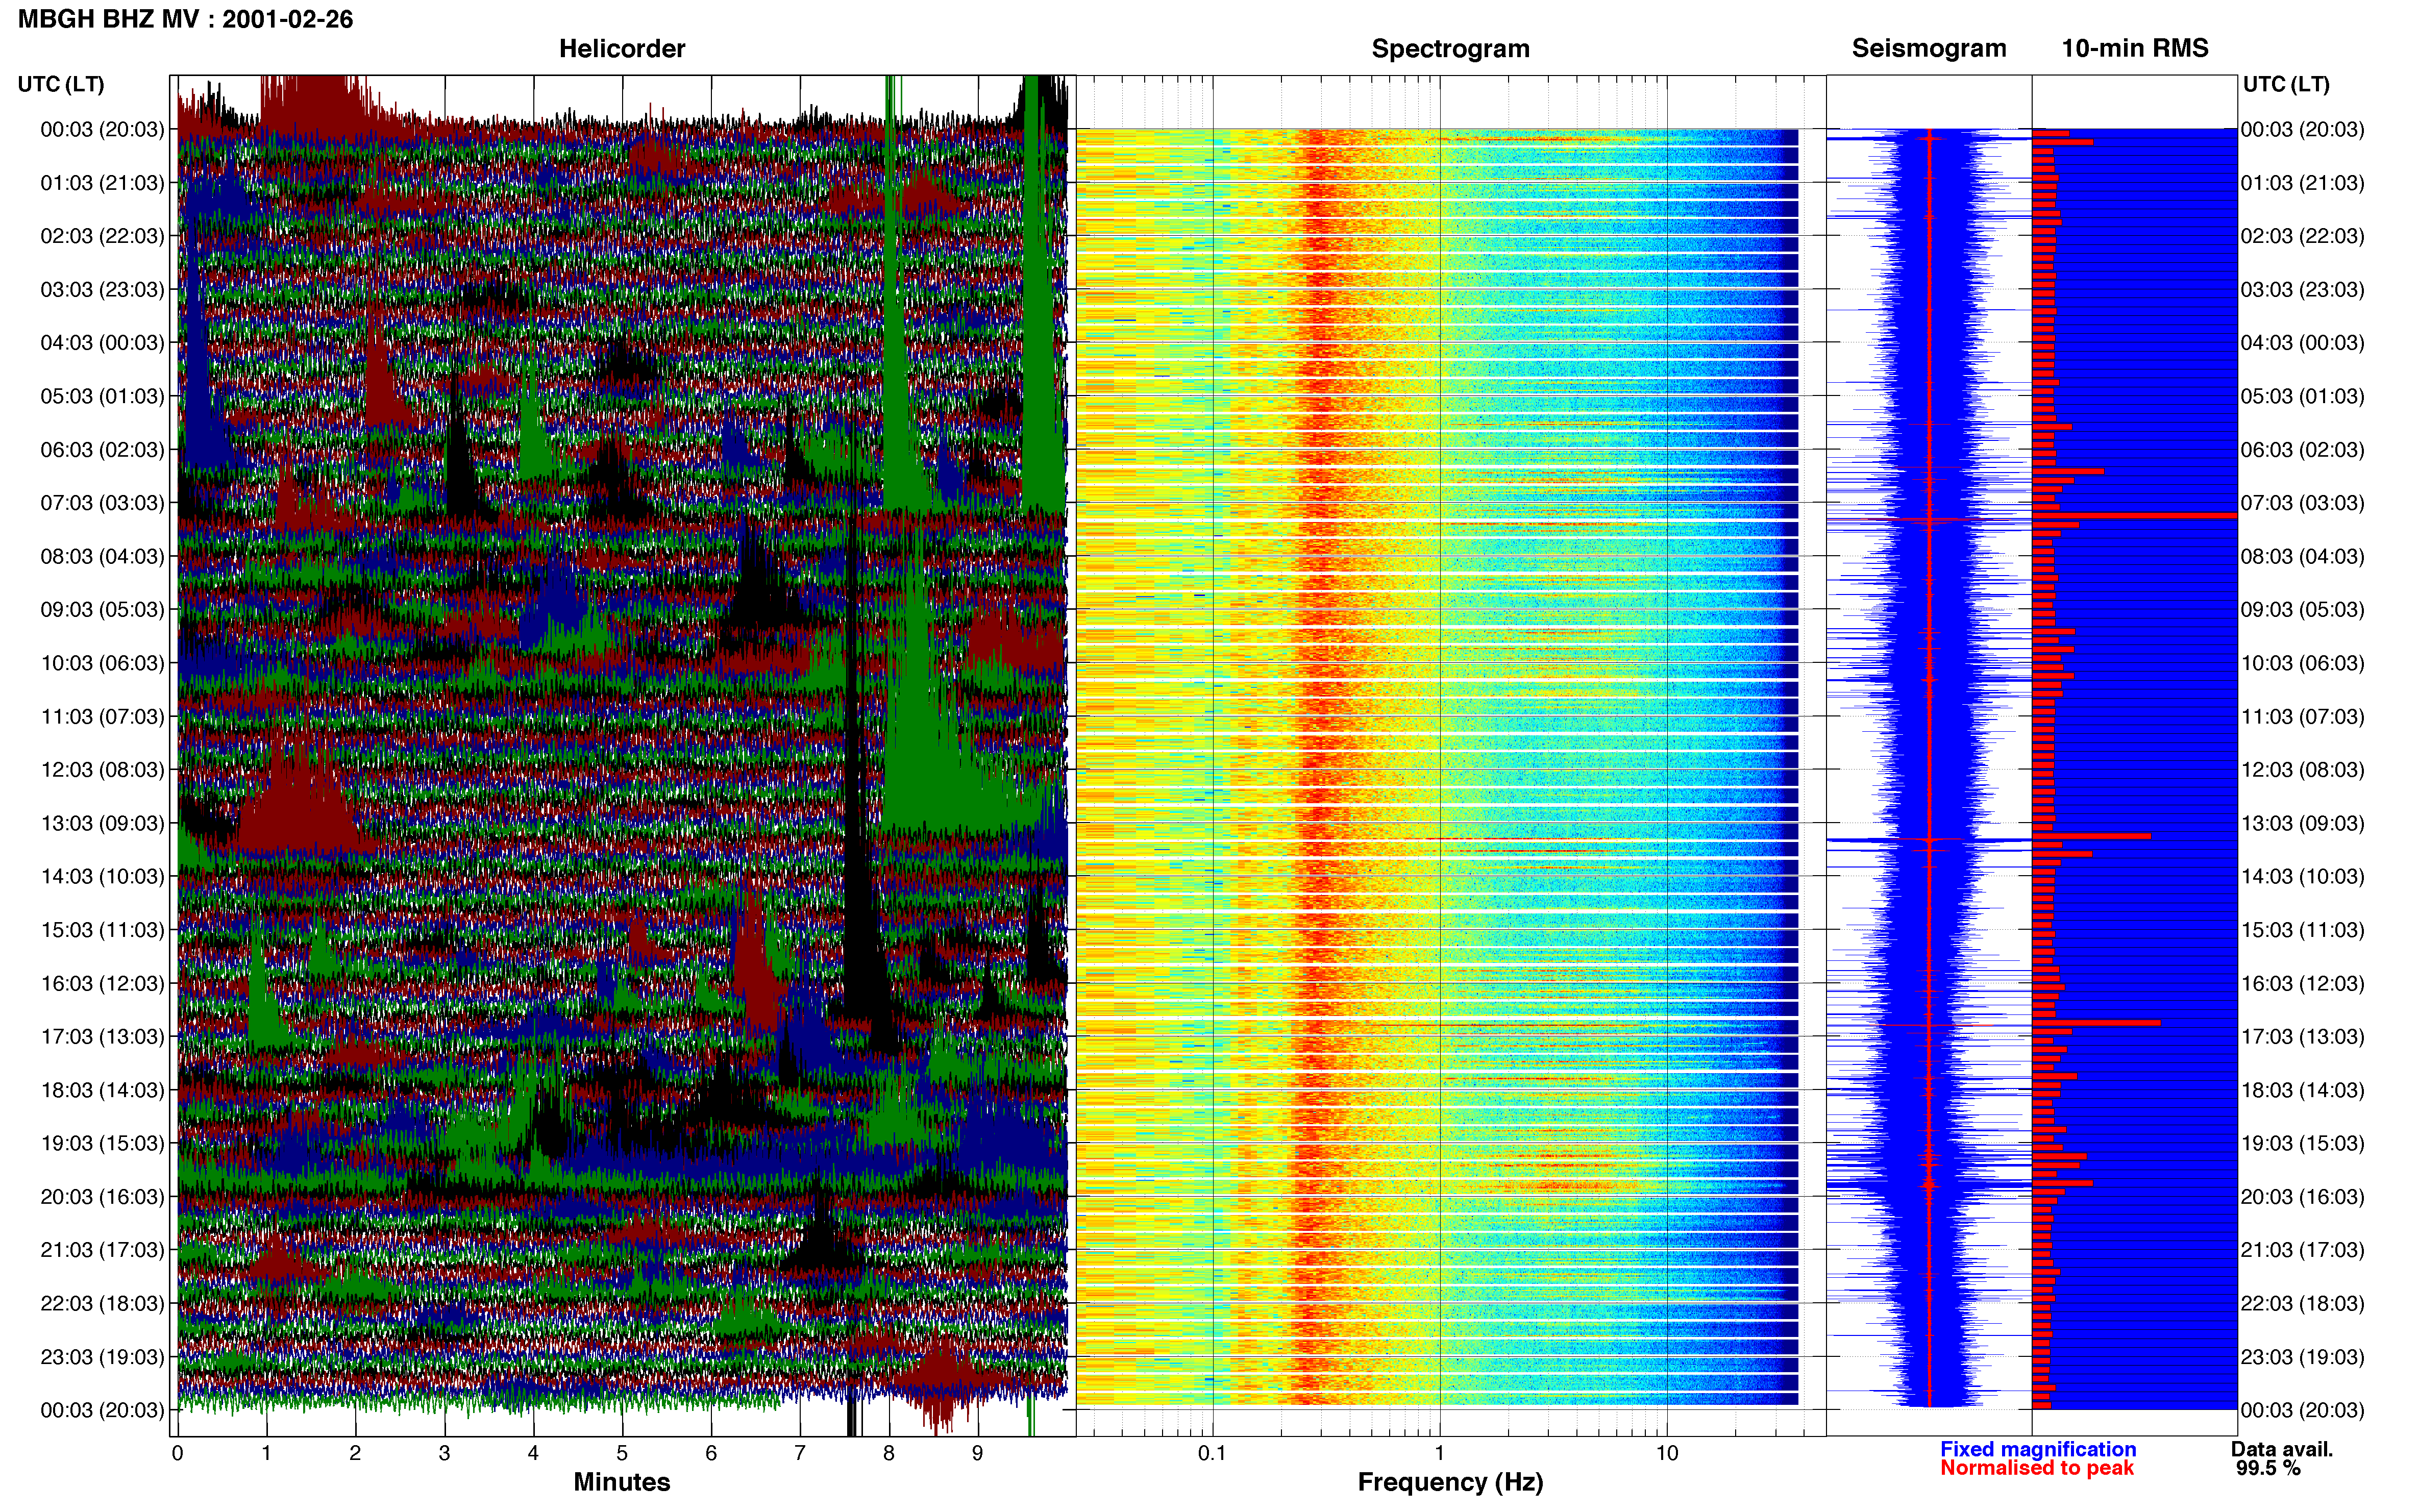
Task: Click left time label '15:03 (11:03)'
Action: 102,930
